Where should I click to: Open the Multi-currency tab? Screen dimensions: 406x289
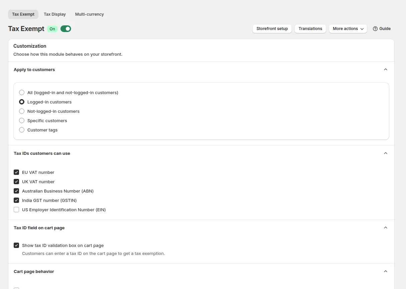tap(89, 14)
